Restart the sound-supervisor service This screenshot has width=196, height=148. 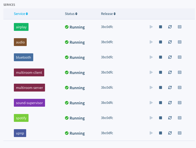click(170, 103)
